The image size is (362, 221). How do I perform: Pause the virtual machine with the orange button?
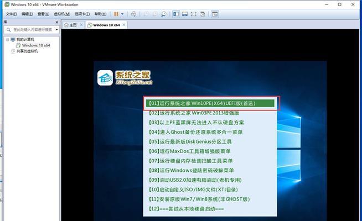116,14
